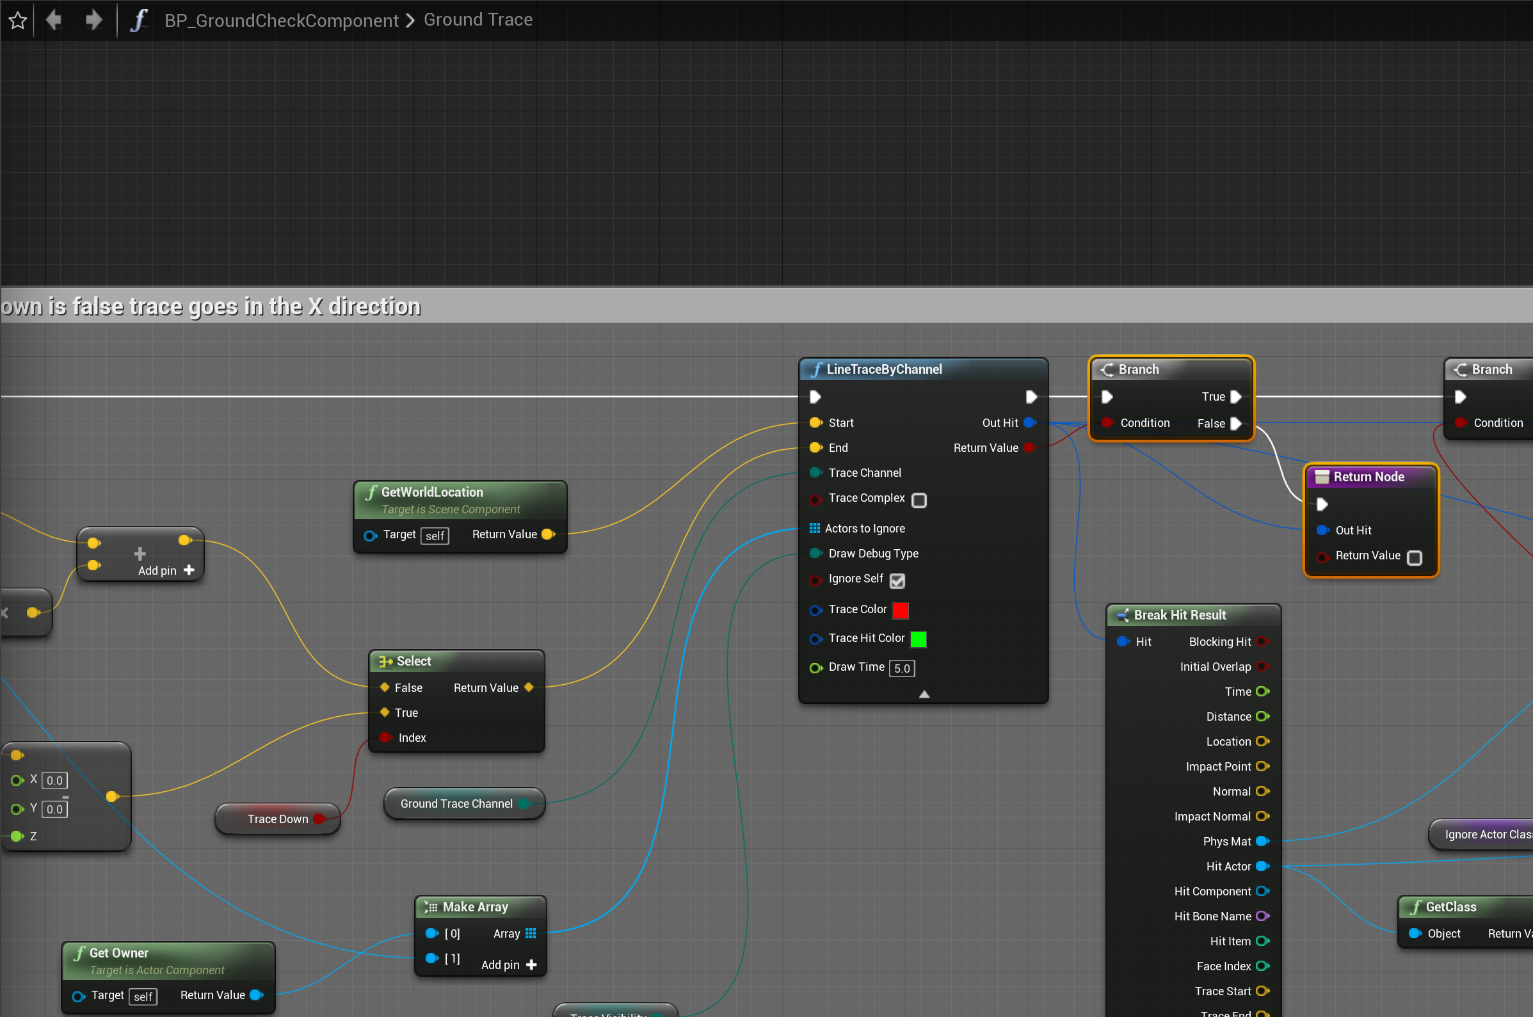
Task: Uncheck the Ignore Self checkbox
Action: click(x=897, y=581)
